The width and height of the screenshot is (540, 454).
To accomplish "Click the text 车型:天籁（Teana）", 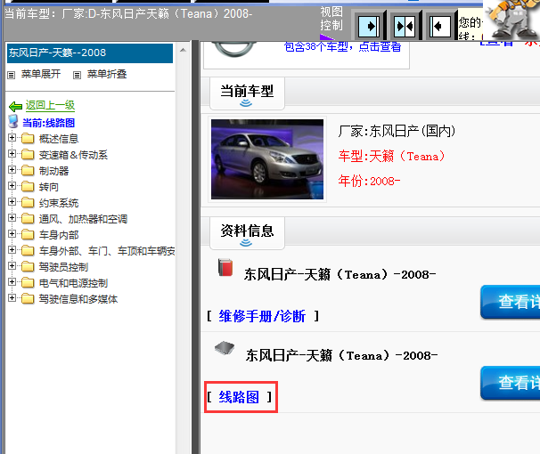I will click(x=392, y=157).
